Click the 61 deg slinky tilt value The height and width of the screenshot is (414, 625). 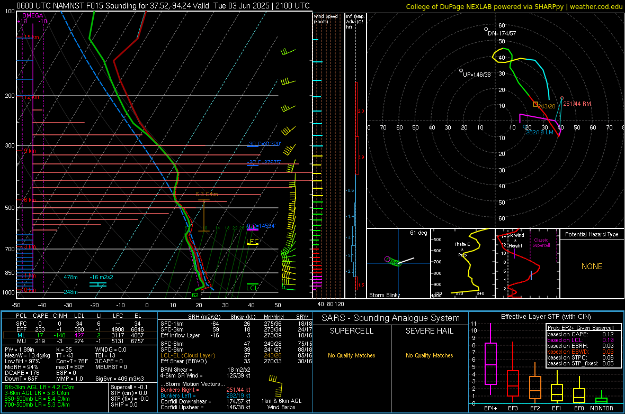tap(418, 233)
